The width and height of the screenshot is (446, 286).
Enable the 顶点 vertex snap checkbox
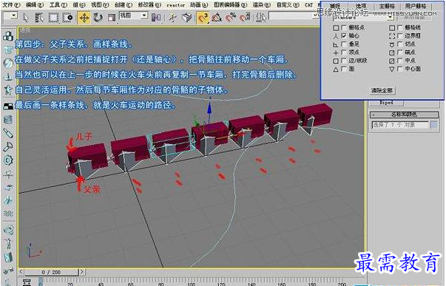coord(344,52)
